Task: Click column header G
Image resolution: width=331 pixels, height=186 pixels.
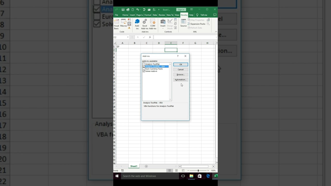Action: click(195, 43)
